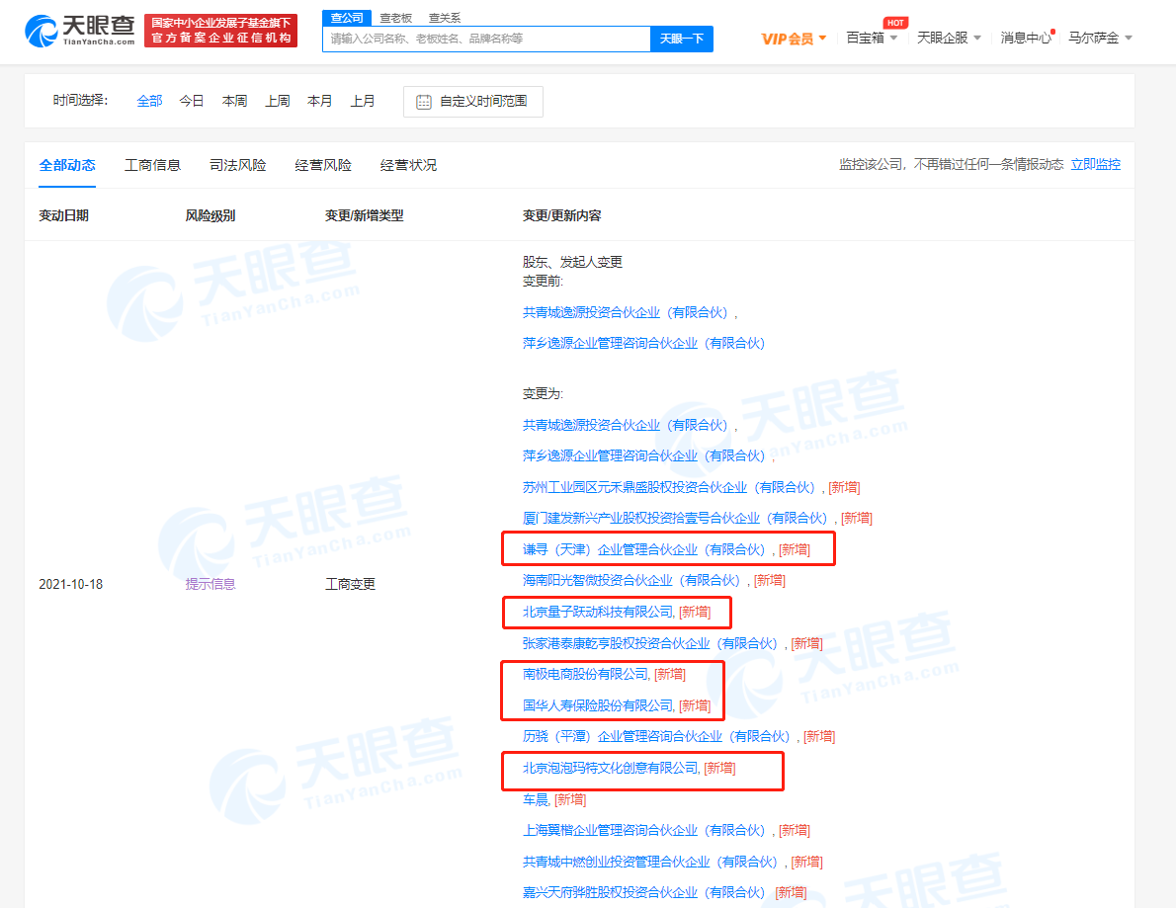
Task: Switch to the 全部动态 tab
Action: click(x=67, y=165)
